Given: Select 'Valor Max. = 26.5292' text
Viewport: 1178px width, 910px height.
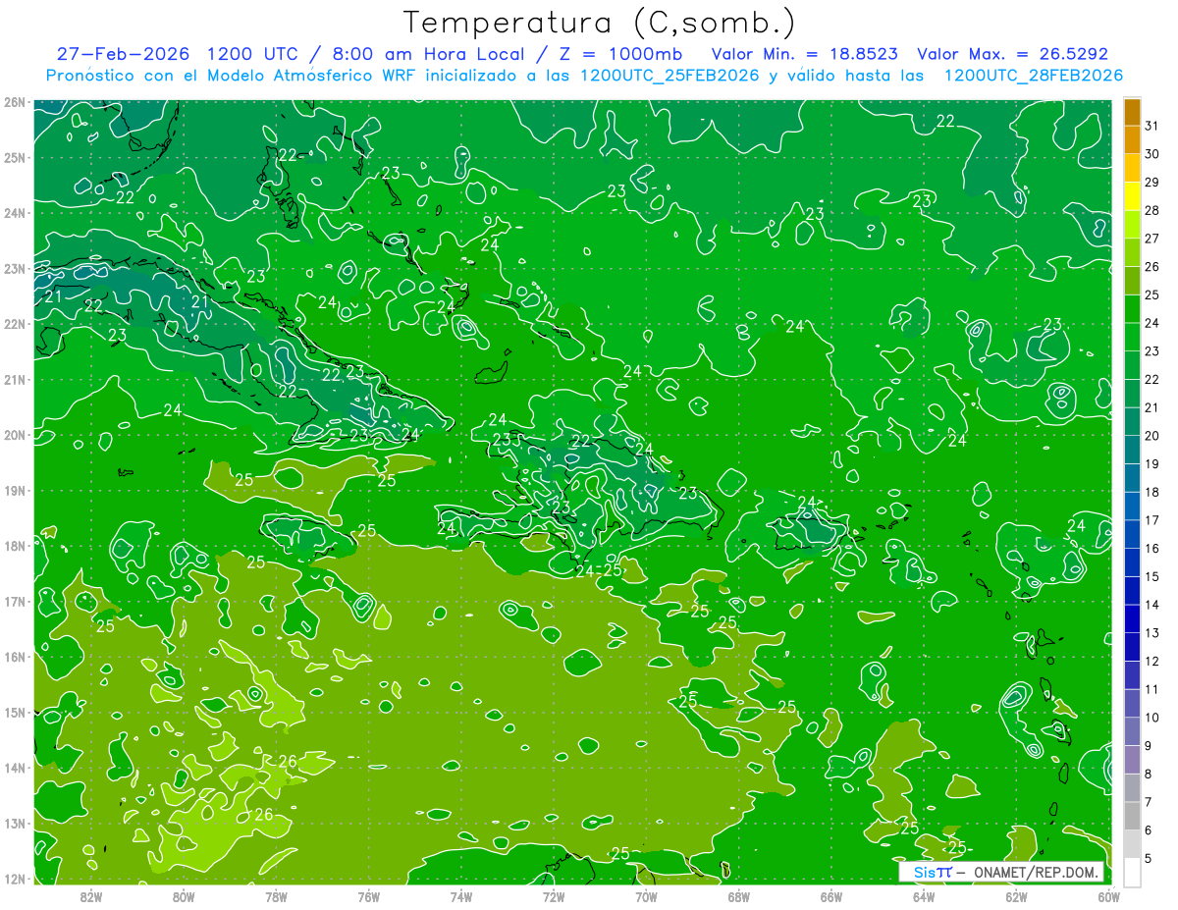Looking at the screenshot, I should click(1012, 54).
